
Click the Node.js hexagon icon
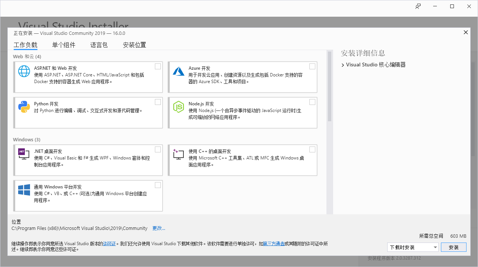click(x=179, y=107)
